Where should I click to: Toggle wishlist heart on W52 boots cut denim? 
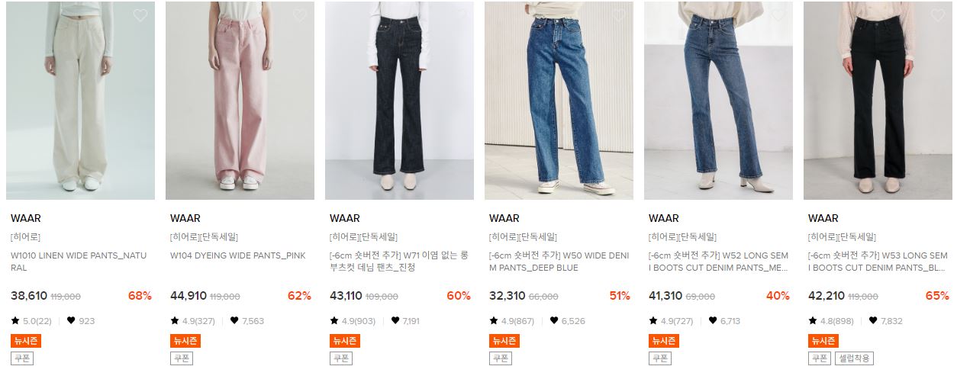(x=778, y=15)
